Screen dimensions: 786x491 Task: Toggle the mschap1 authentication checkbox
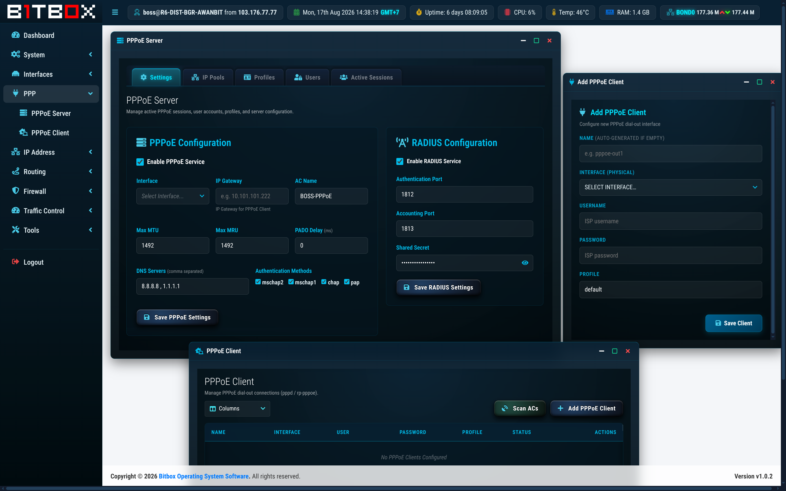pyautogui.click(x=291, y=282)
